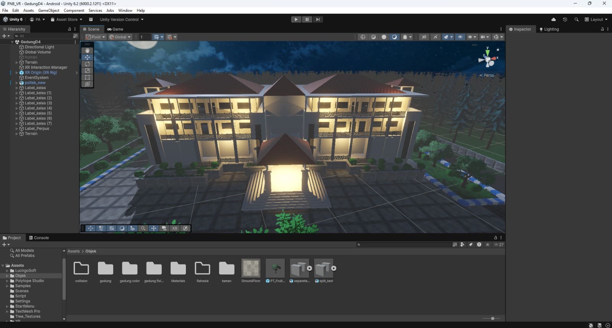Screen dimensions: 612x328
Task: Click the Step frame button
Action: point(317,19)
